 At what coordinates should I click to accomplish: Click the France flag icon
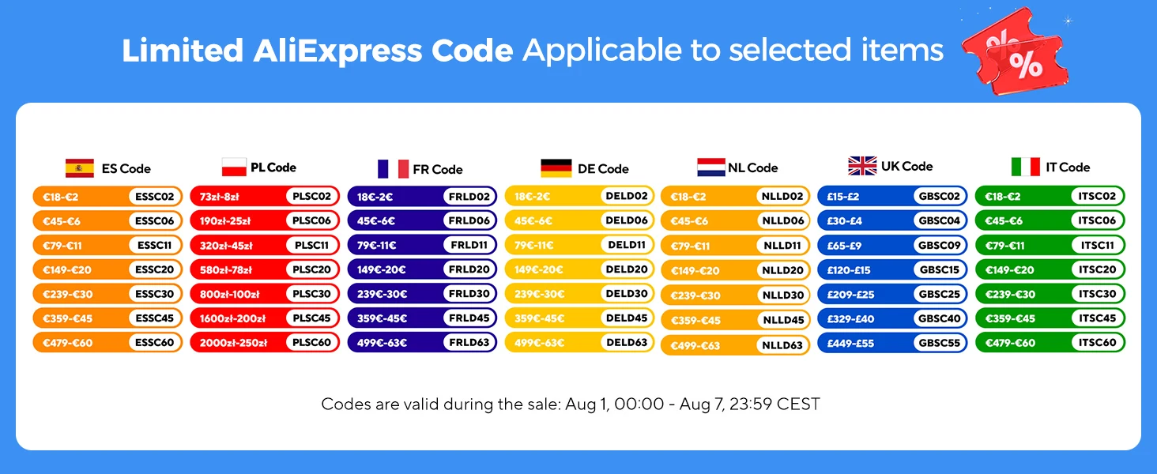tap(393, 169)
